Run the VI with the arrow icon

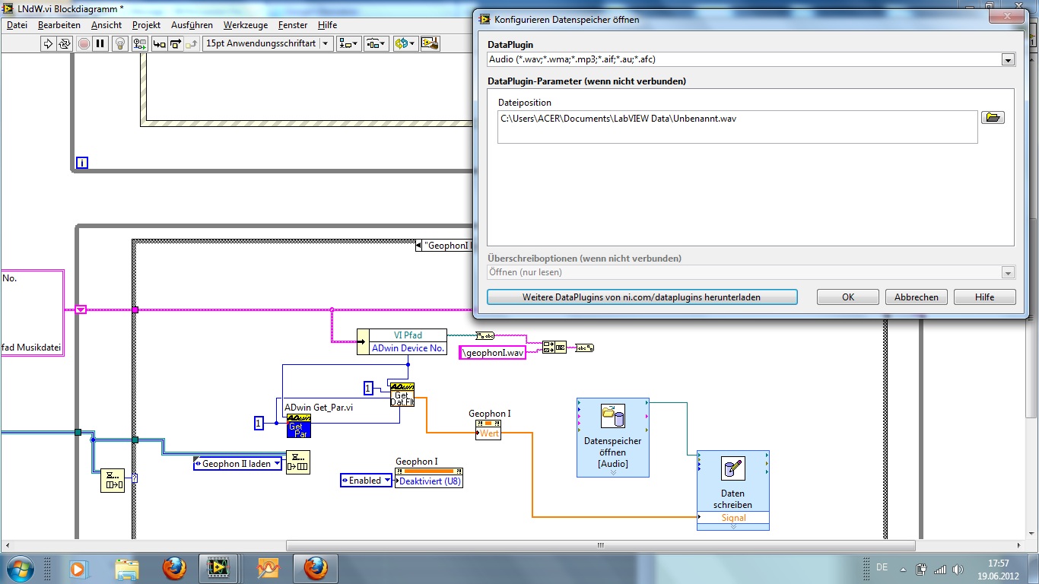pyautogui.click(x=48, y=44)
